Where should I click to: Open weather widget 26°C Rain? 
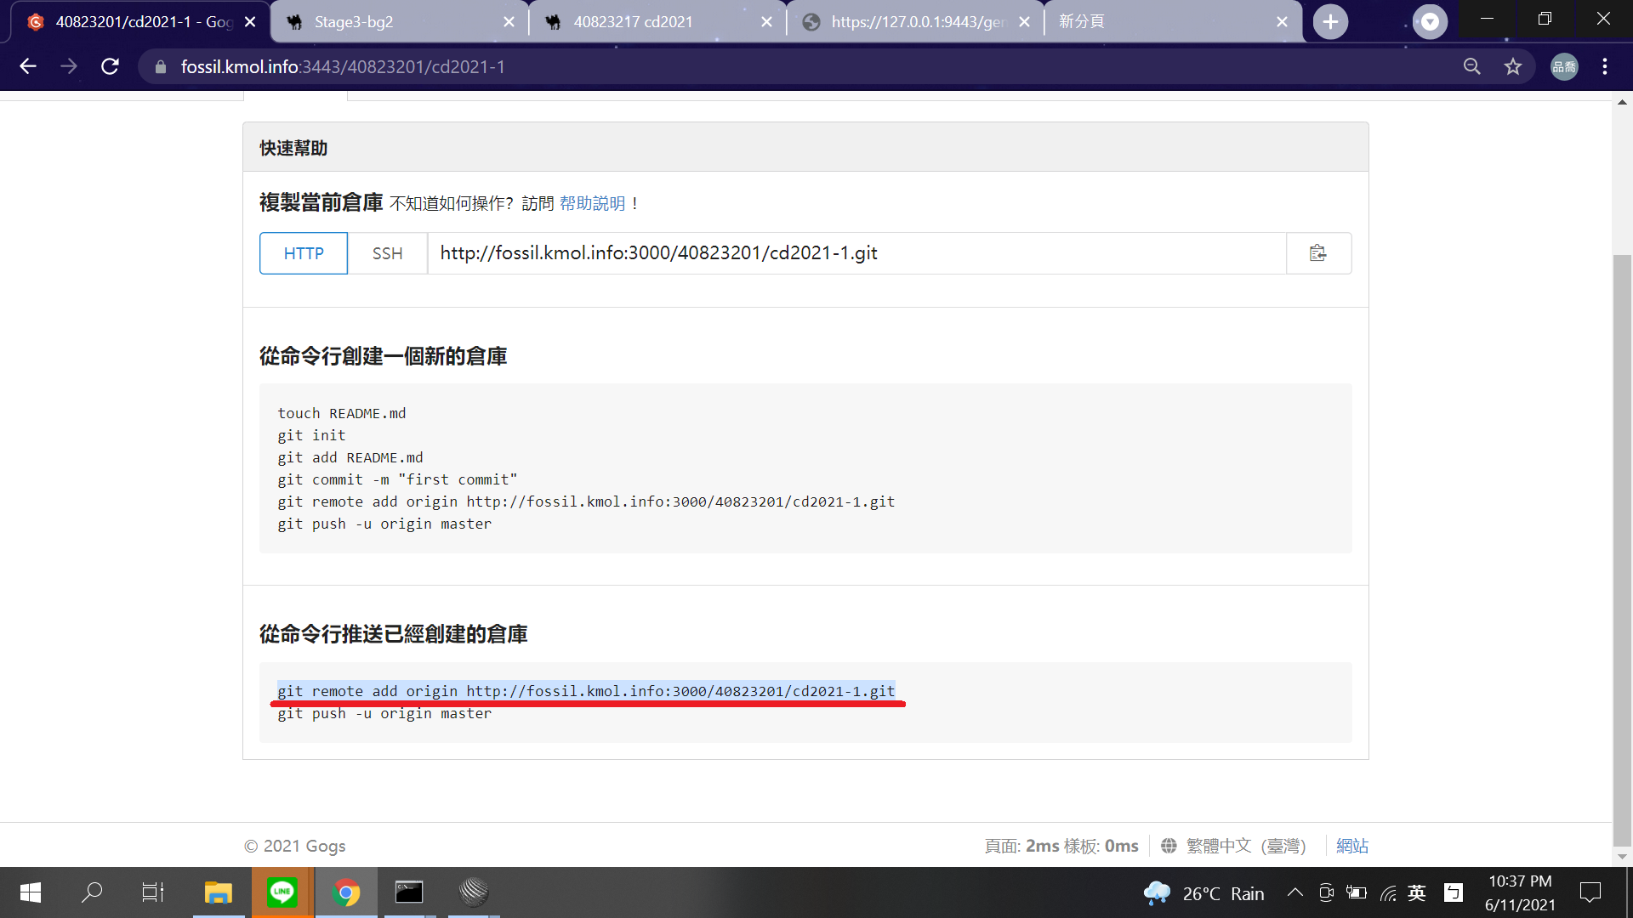pos(1204,893)
